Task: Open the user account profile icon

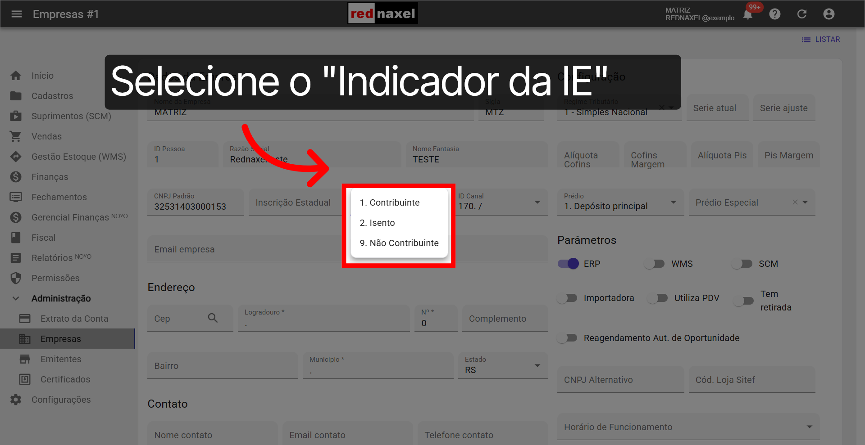Action: click(x=829, y=14)
